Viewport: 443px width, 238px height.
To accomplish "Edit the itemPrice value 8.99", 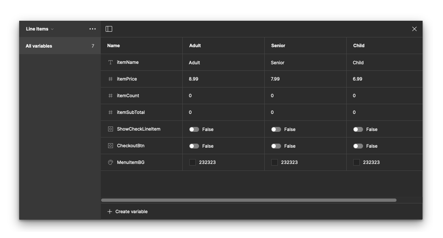I will (x=193, y=79).
